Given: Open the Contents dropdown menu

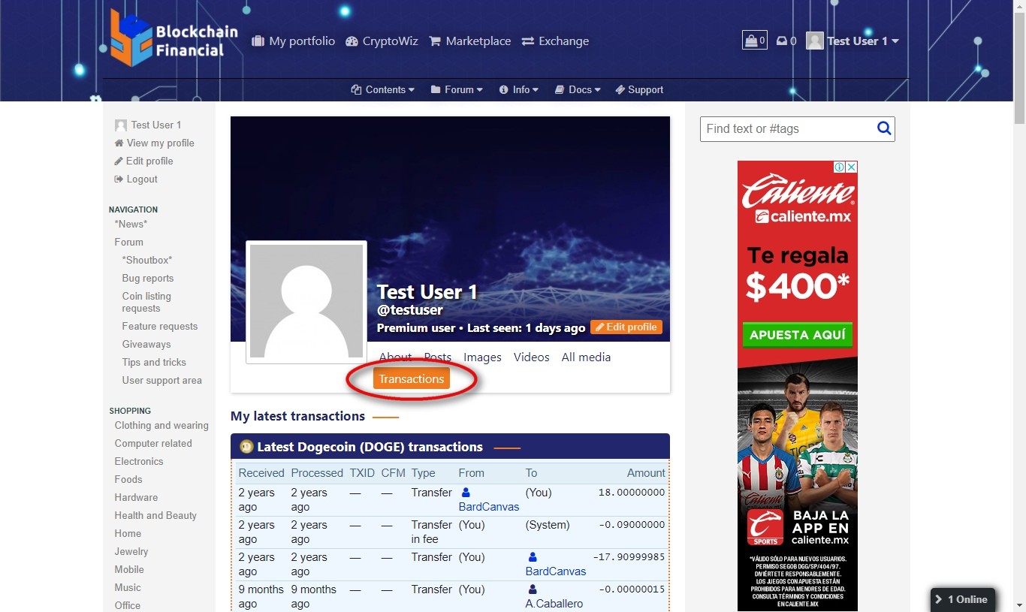Looking at the screenshot, I should click(x=383, y=89).
